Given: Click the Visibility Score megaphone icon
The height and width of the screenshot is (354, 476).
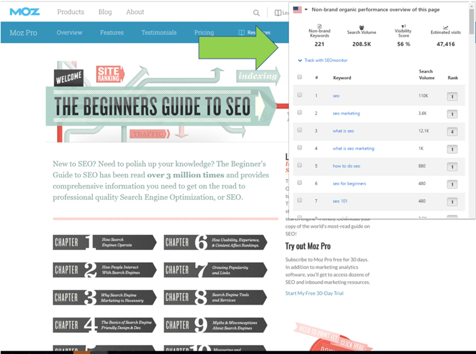Looking at the screenshot, I should [403, 26].
